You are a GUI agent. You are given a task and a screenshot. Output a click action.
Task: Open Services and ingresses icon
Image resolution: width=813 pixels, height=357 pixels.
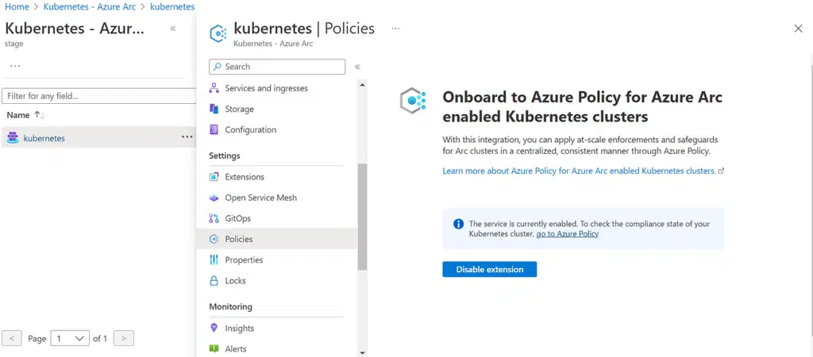point(214,88)
